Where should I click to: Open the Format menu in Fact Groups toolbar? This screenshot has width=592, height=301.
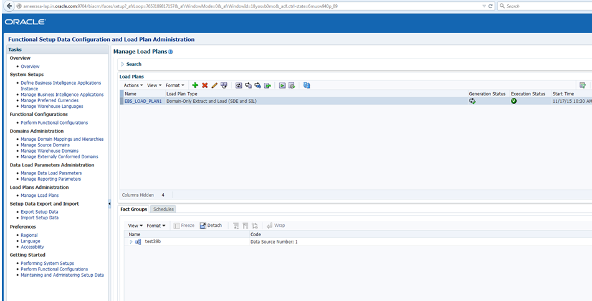pos(156,226)
